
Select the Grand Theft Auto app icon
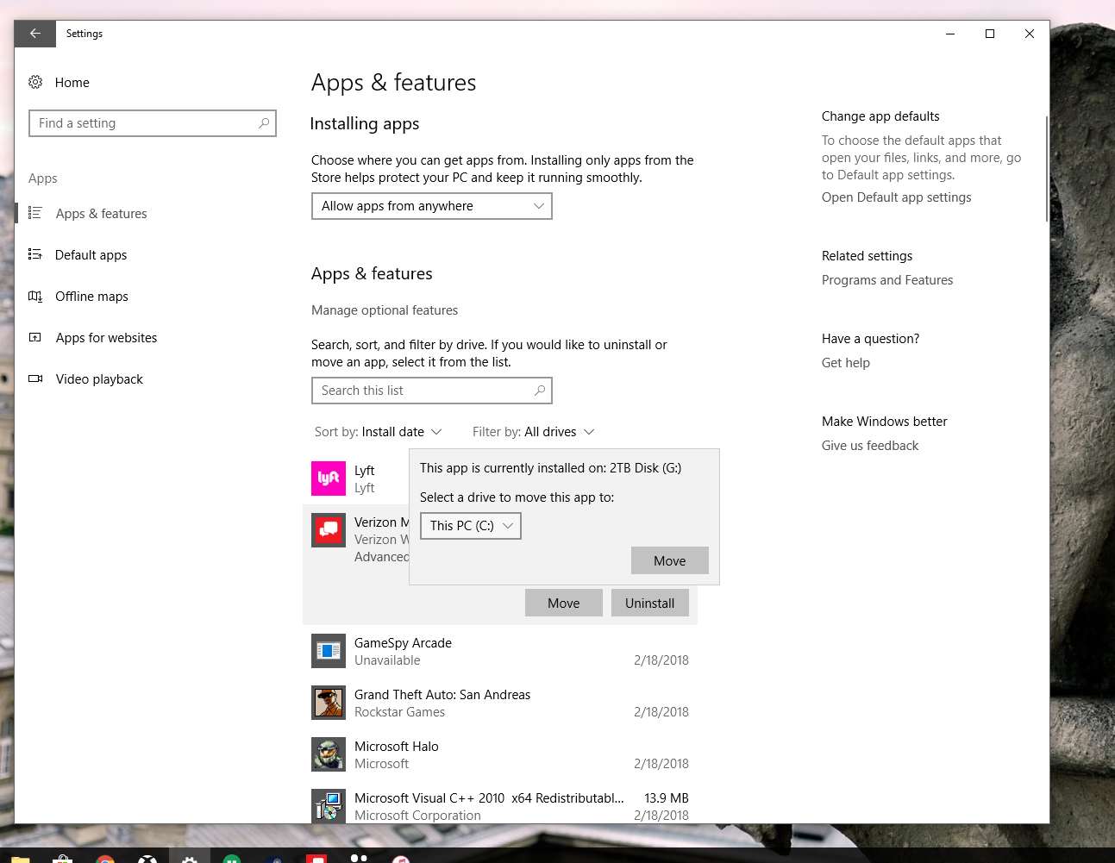click(329, 703)
